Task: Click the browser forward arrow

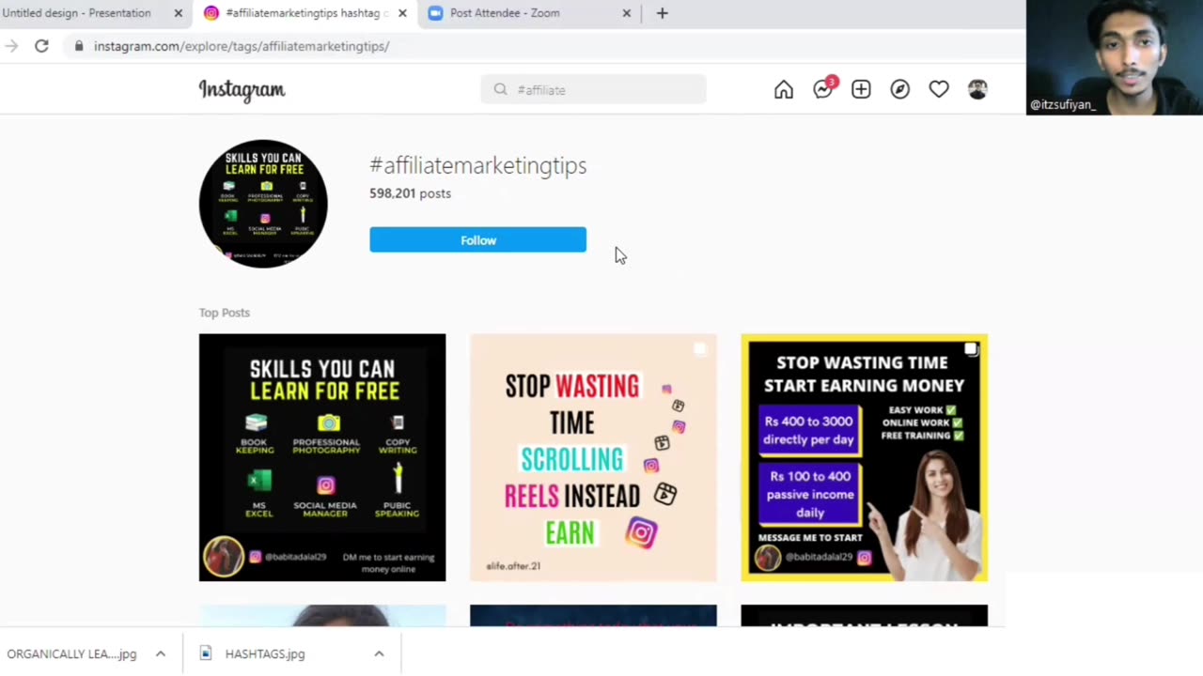Action: tap(10, 46)
